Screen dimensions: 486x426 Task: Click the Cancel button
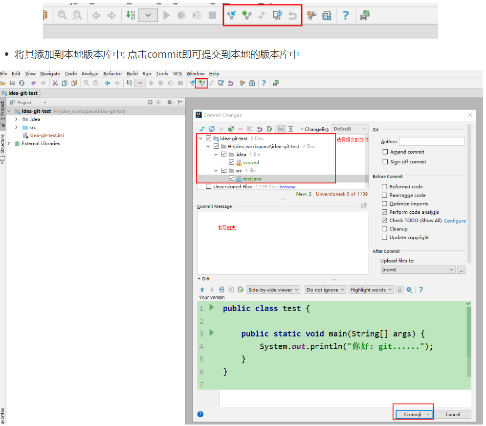(x=453, y=414)
